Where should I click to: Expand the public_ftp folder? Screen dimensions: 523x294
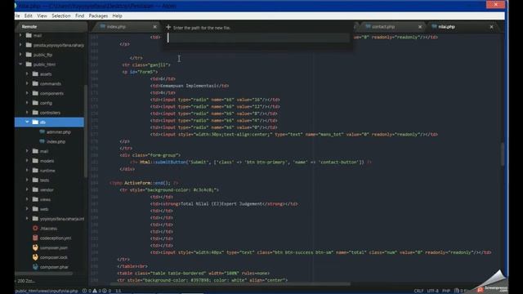coord(20,55)
